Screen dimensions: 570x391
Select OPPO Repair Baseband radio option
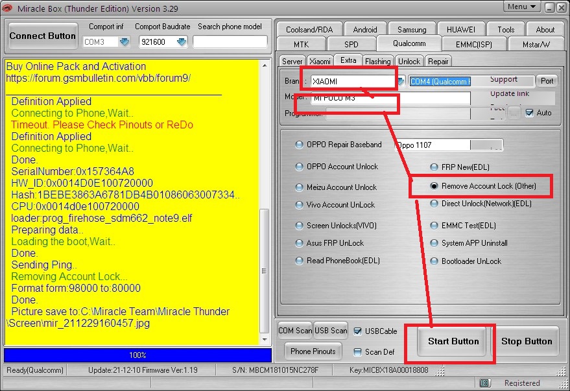point(299,145)
